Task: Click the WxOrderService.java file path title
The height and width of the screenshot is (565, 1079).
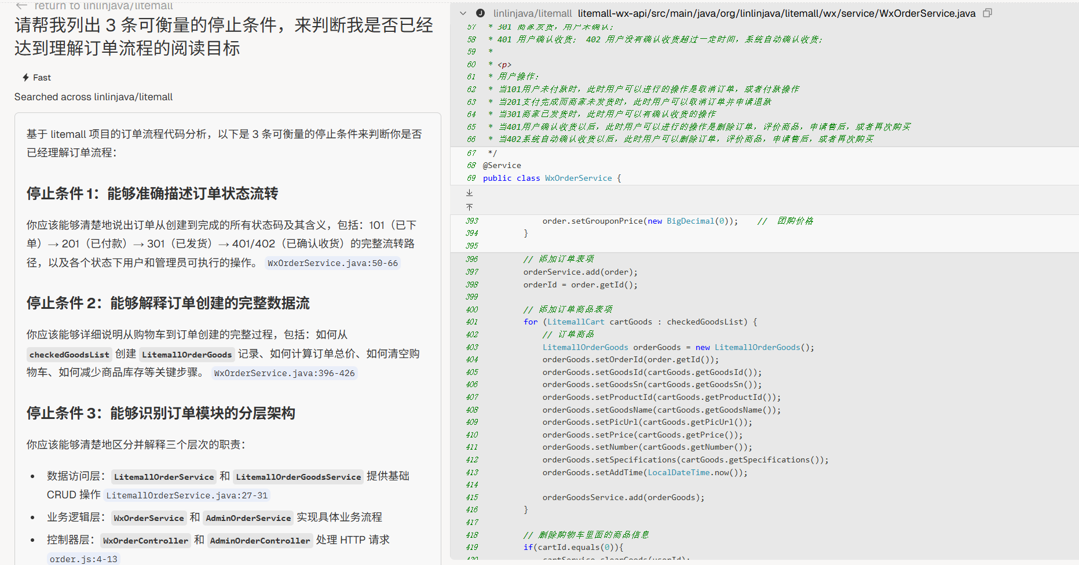Action: (776, 13)
